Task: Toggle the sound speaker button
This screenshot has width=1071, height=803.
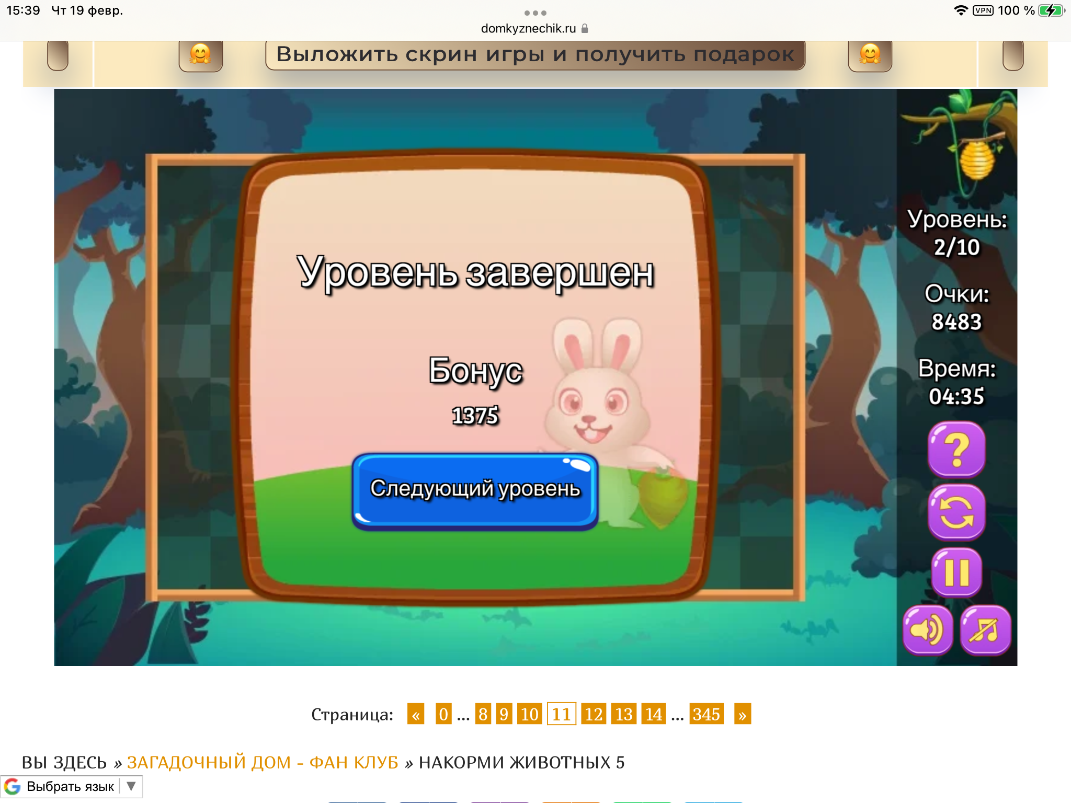Action: tap(928, 630)
